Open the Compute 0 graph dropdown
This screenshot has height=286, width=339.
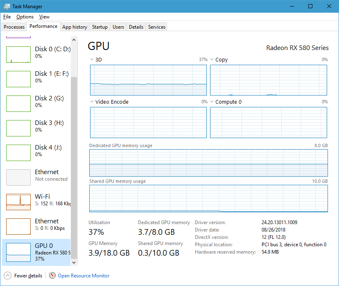pyautogui.click(x=212, y=102)
